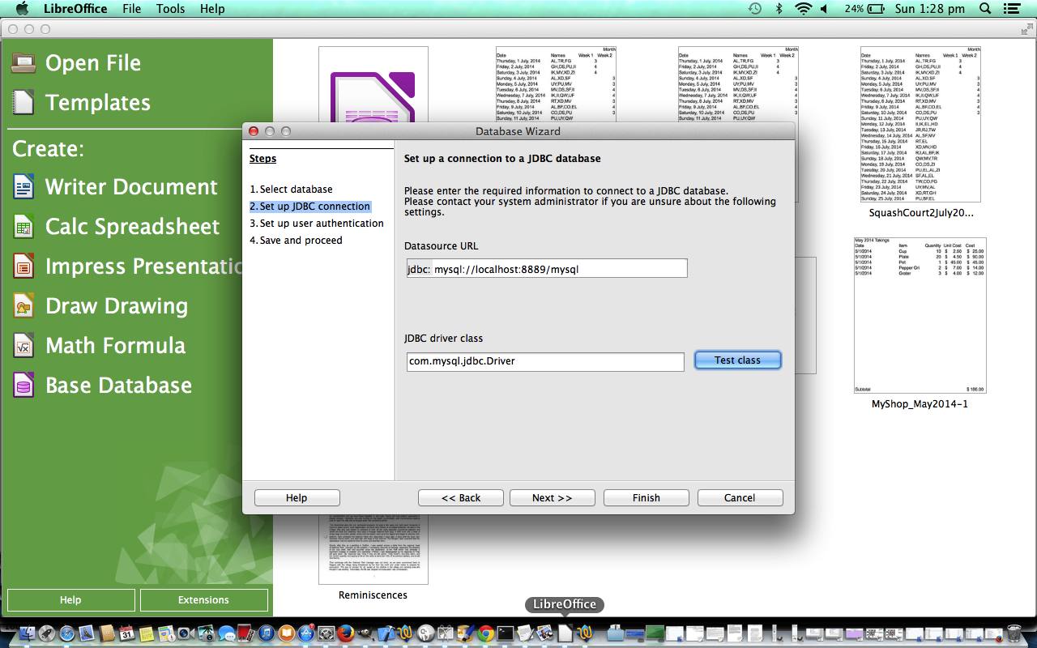This screenshot has height=648, width=1037.
Task: Click the Next >> button
Action: coord(552,498)
